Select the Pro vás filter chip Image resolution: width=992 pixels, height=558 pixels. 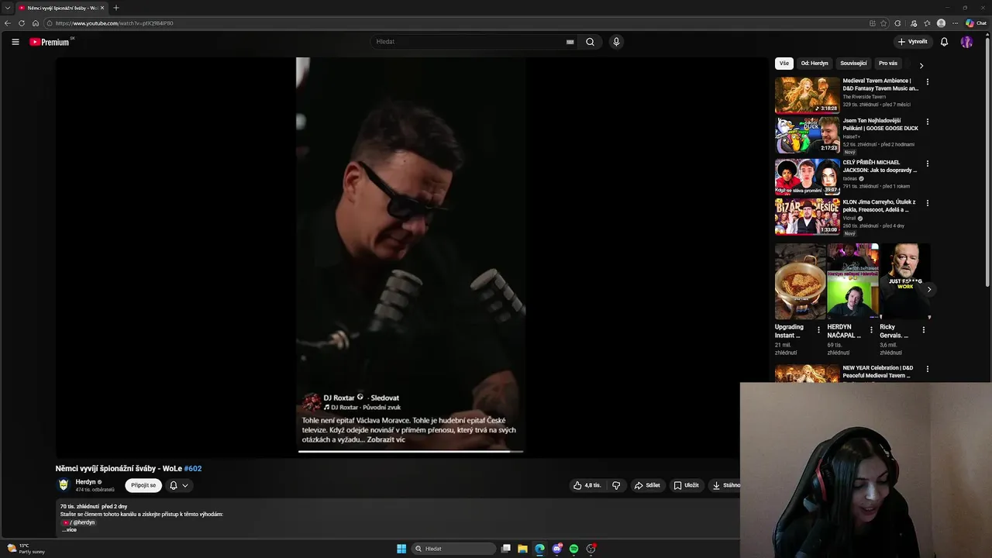888,64
